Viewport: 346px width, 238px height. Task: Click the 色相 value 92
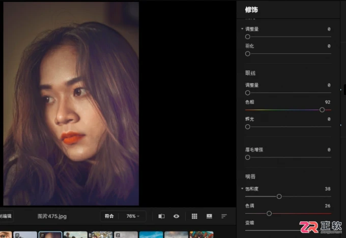click(328, 102)
